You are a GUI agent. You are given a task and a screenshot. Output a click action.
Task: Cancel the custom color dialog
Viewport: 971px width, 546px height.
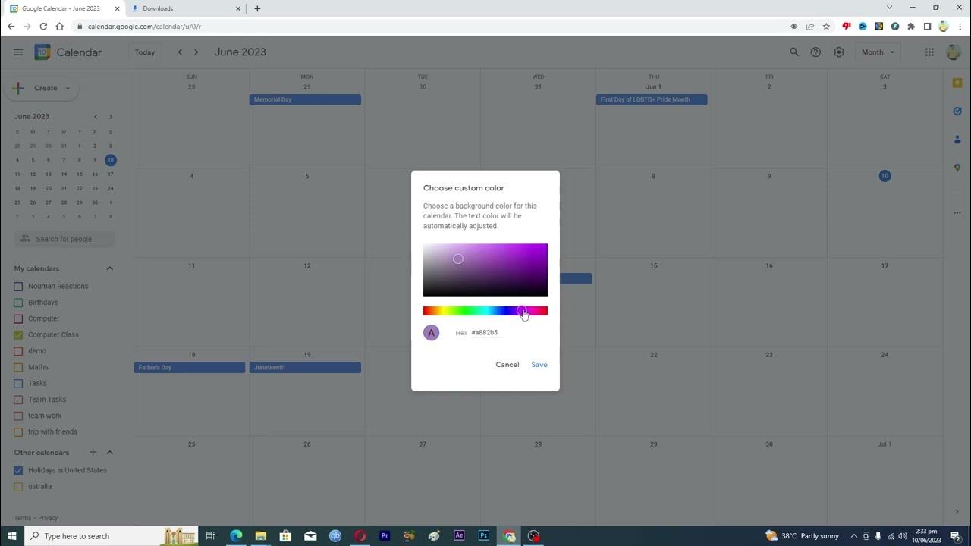tap(507, 365)
